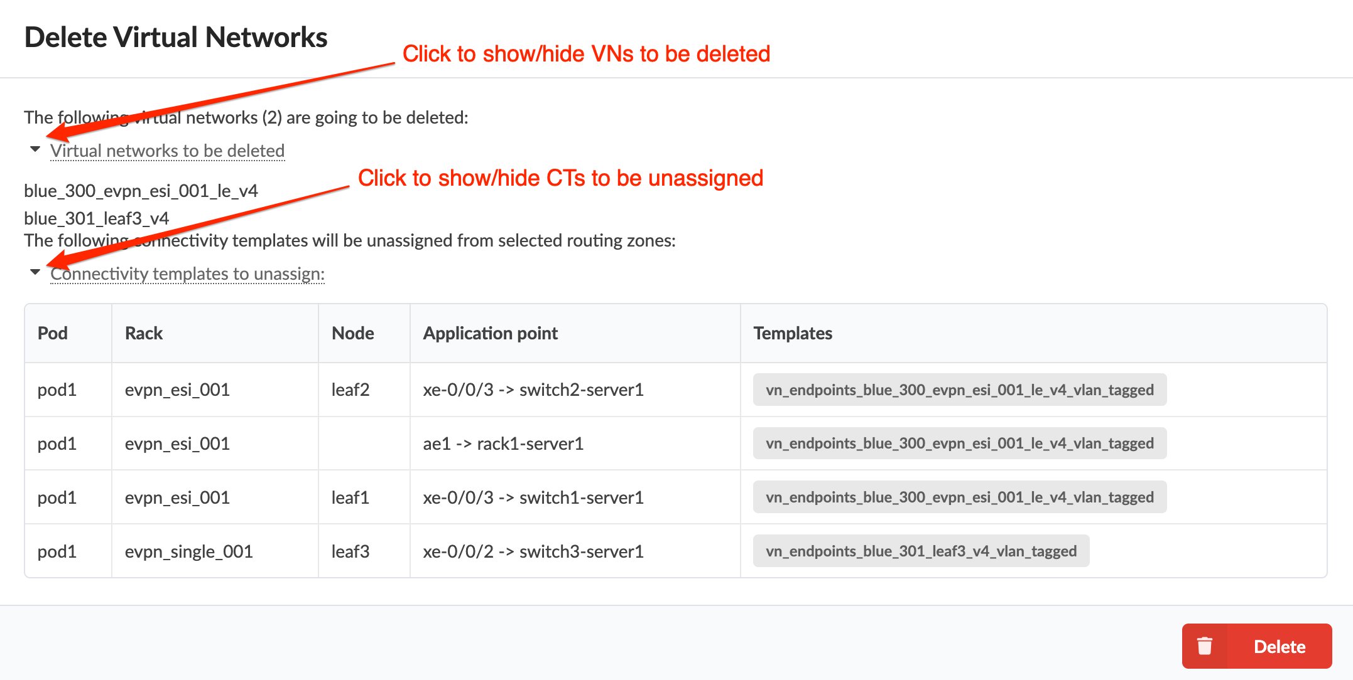Click the evpn_single_001 rack cell
The height and width of the screenshot is (680, 1353).
(188, 551)
